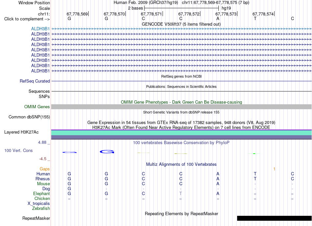Click base A in the reference sequence row

(x=218, y=18)
